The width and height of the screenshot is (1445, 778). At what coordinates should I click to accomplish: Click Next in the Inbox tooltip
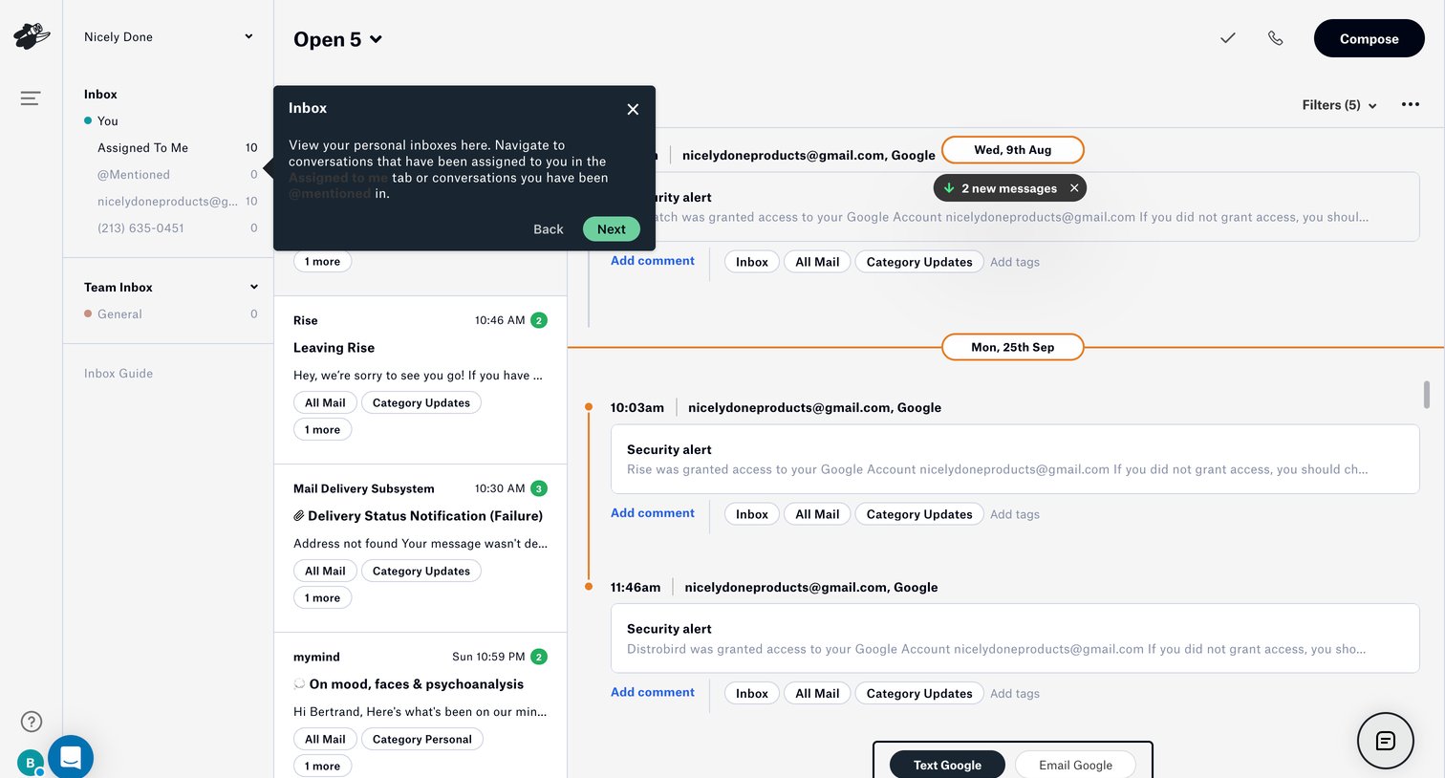612,229
